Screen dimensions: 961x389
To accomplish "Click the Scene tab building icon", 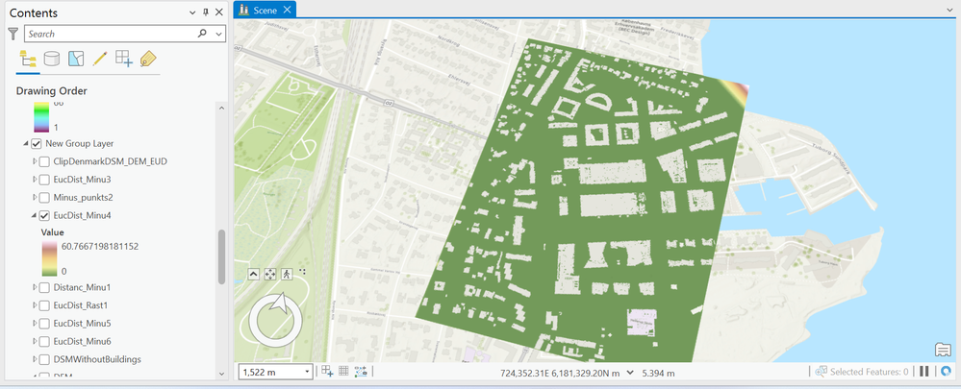I will [244, 11].
